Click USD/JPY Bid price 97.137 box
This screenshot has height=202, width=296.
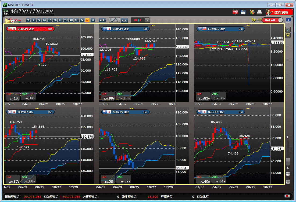click(13, 96)
